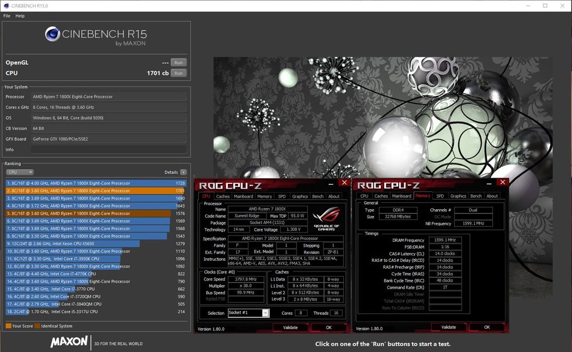Select ranking entry 5 scoring 1576
572x352 pixels.
[96, 213]
